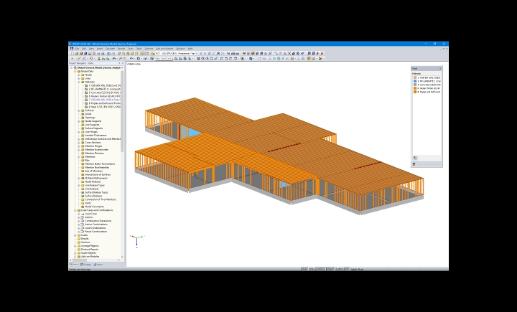Click the Save diskette toolbar icon
This screenshot has width=517, height=312.
90,53
